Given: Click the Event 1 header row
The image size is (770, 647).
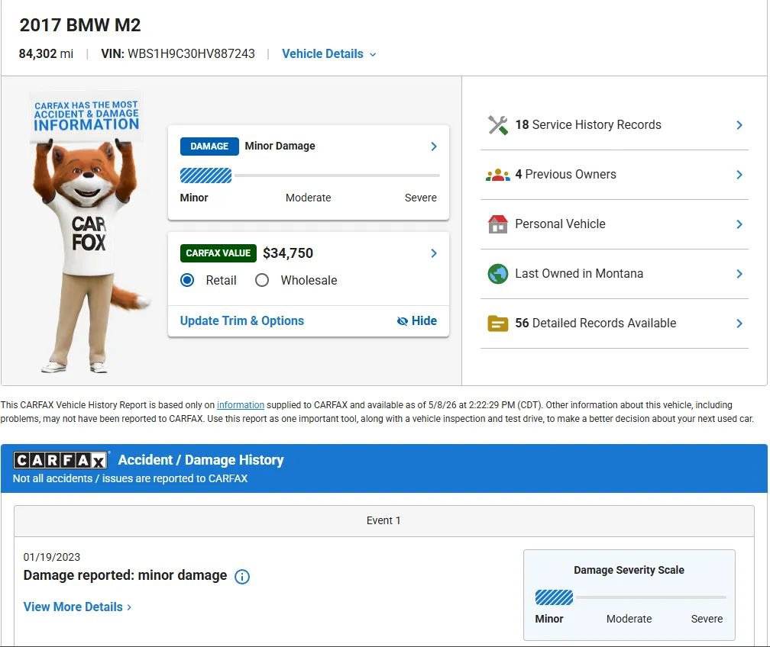Looking at the screenshot, I should [384, 521].
